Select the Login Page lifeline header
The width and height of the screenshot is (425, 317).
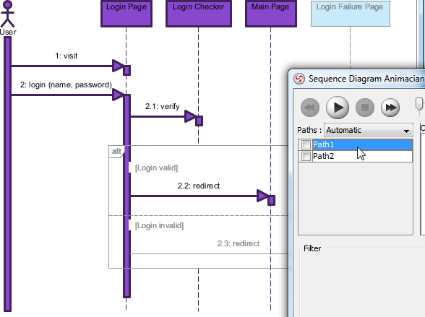tap(126, 14)
